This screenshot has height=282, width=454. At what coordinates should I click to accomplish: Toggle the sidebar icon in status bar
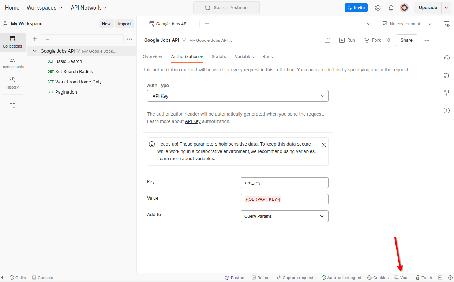[x=3, y=278]
